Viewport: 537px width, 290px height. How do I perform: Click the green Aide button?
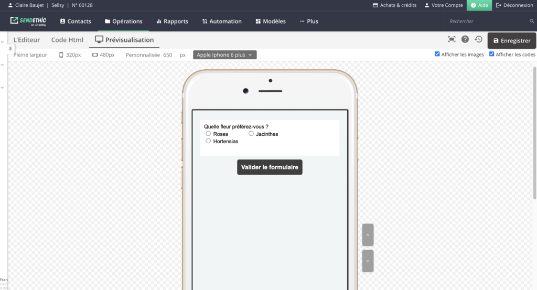[x=479, y=5]
